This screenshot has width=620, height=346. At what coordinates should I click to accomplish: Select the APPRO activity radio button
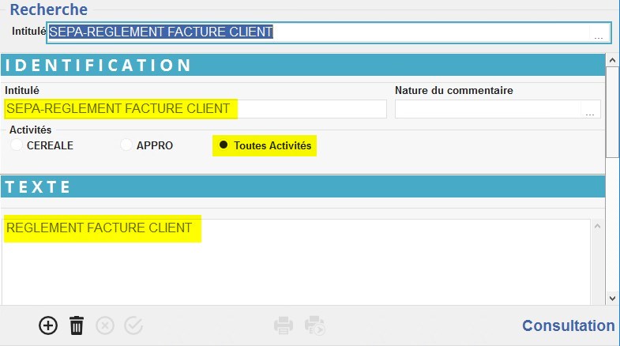126,145
